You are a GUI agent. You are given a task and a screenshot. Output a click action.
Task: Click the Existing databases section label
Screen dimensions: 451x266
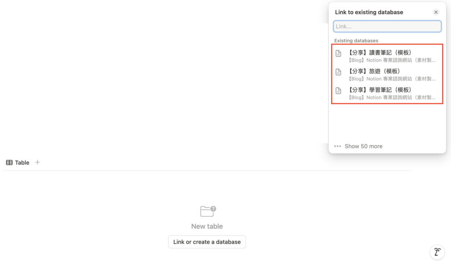pos(356,41)
